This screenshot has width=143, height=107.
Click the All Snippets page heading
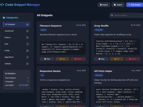coord(45,15)
